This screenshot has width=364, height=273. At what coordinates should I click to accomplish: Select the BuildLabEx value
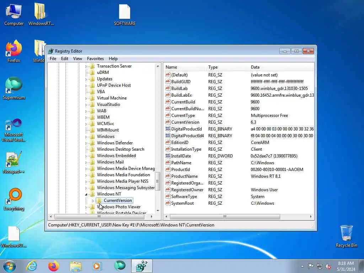point(181,95)
